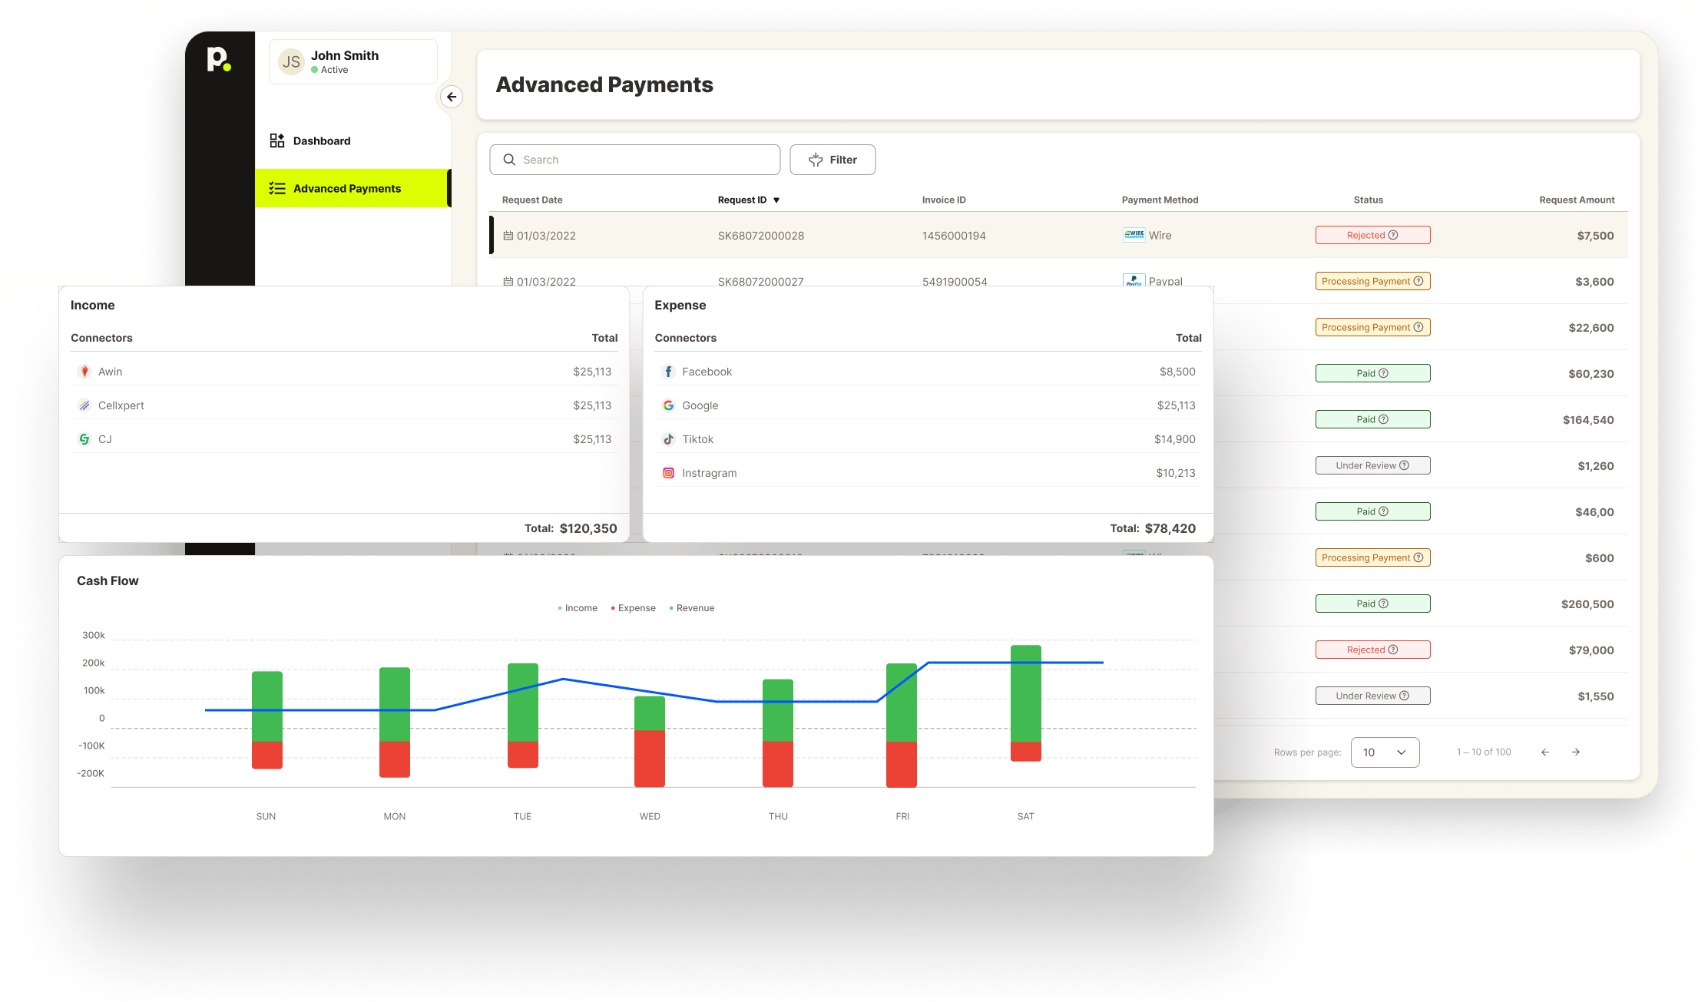Click the CJ connector icon
The height and width of the screenshot is (1002, 1708).
point(84,438)
